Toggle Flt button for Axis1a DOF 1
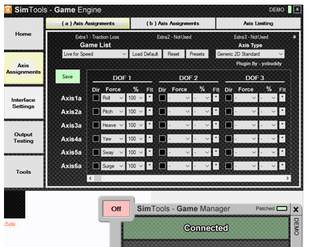The height and width of the screenshot is (247, 320). [x=149, y=97]
